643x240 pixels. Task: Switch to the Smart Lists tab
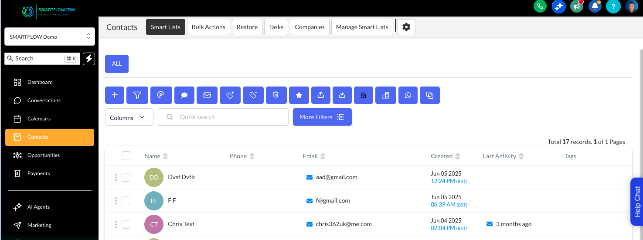click(x=166, y=27)
